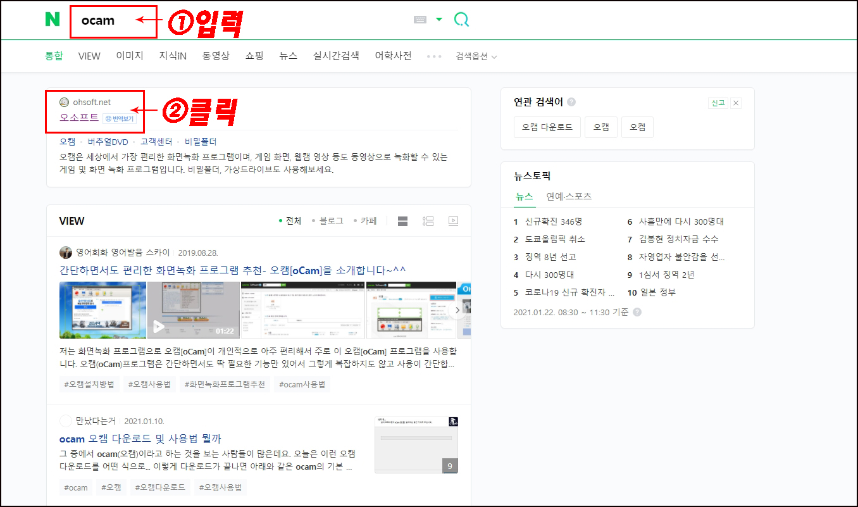The width and height of the screenshot is (858, 507).
Task: Click the 번역보기 translate button
Action: (x=120, y=118)
